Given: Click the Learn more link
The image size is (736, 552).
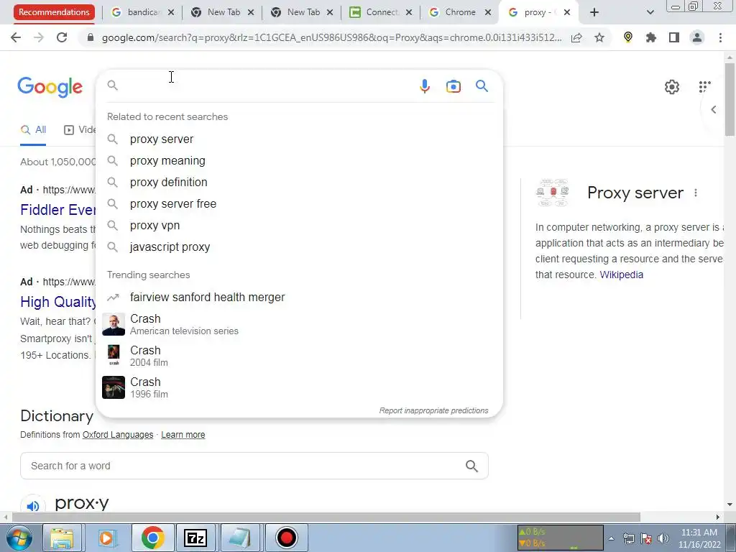Looking at the screenshot, I should tap(183, 435).
